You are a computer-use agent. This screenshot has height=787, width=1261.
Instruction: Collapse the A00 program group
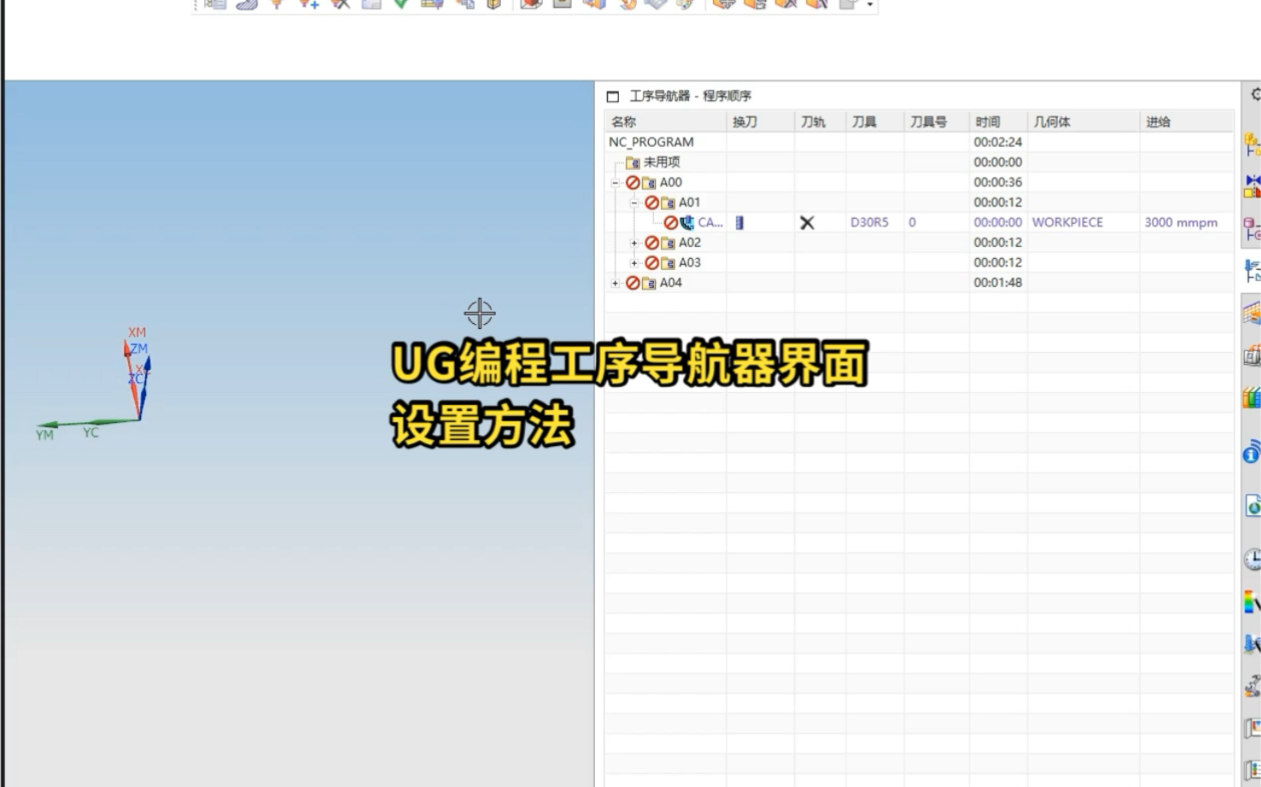[x=615, y=183]
